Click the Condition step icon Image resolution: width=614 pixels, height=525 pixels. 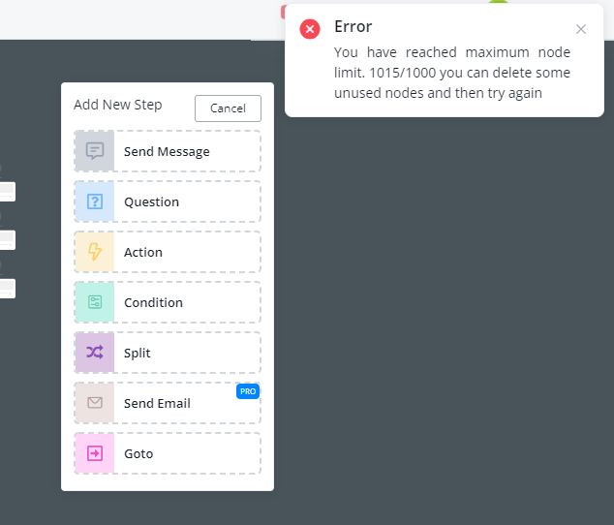pyautogui.click(x=95, y=302)
